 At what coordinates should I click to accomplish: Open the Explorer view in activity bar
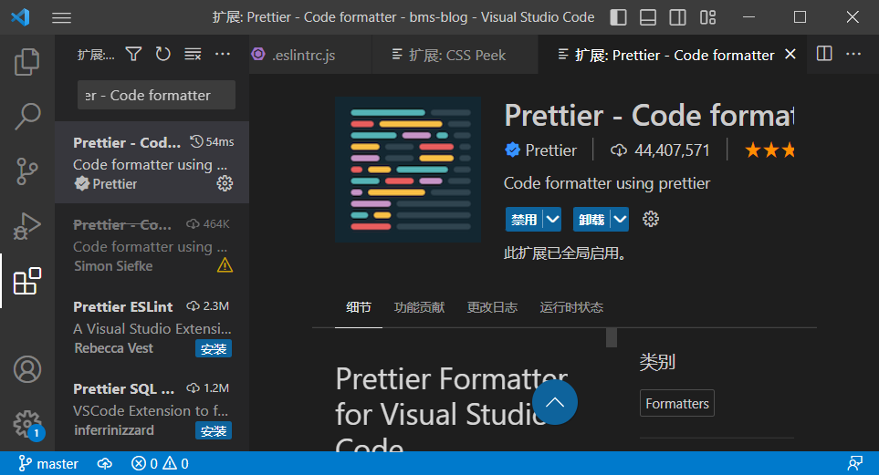pyautogui.click(x=27, y=62)
